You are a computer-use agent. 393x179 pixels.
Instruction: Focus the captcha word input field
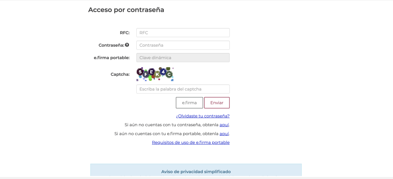coord(183,89)
